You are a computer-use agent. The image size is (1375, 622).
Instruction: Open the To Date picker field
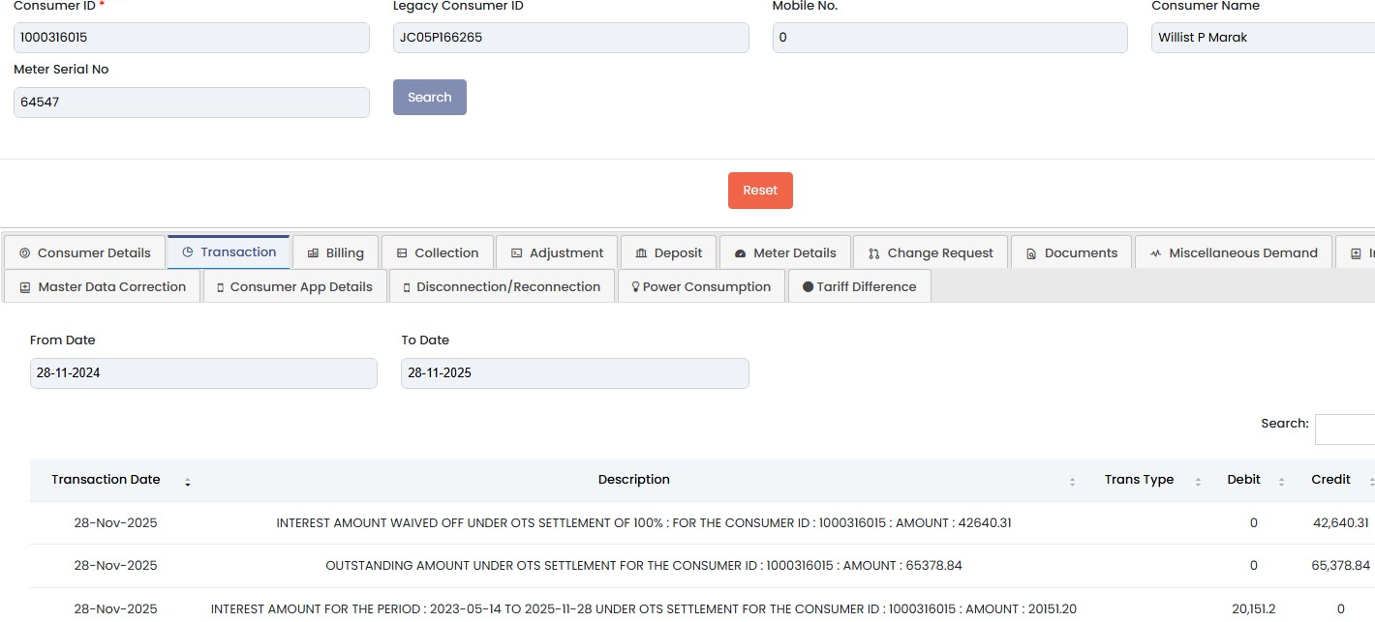(574, 373)
